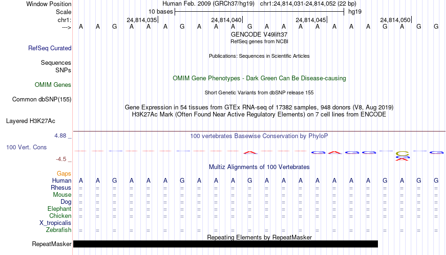Viewport: 446px width, 255px height.
Task: Select the Human alignment row label
Action: point(62,181)
